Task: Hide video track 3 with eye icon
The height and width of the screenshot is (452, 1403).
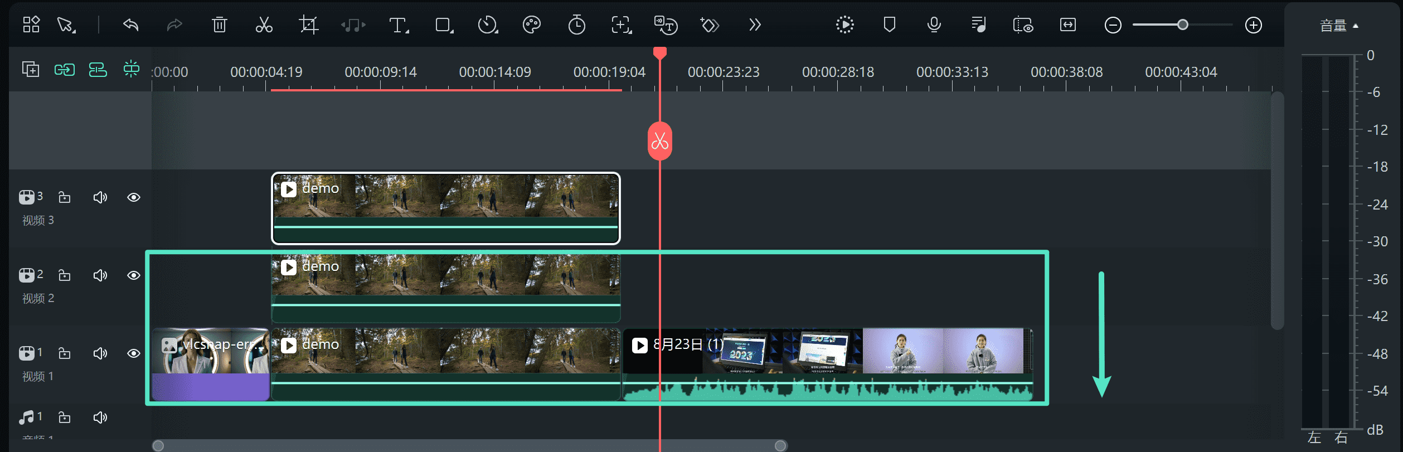Action: point(134,197)
